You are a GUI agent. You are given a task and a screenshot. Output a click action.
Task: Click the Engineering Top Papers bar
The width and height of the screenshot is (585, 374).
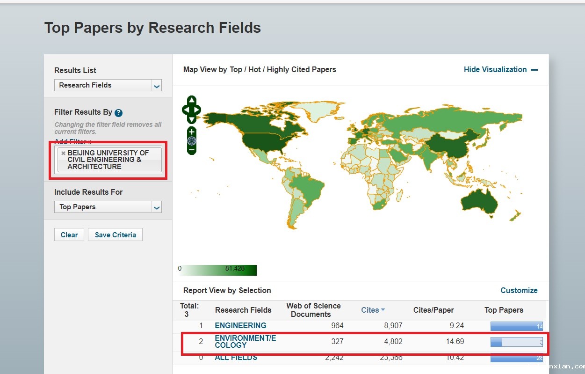[x=516, y=326]
